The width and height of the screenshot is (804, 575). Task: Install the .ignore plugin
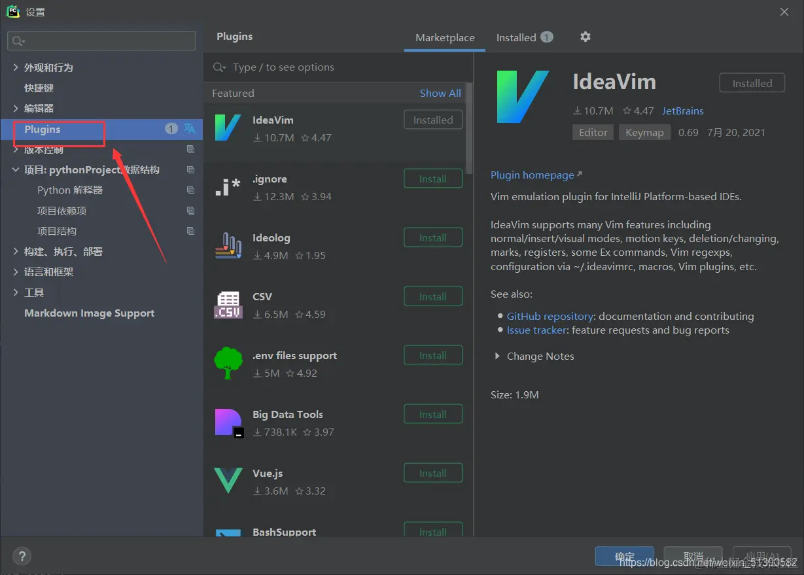433,179
